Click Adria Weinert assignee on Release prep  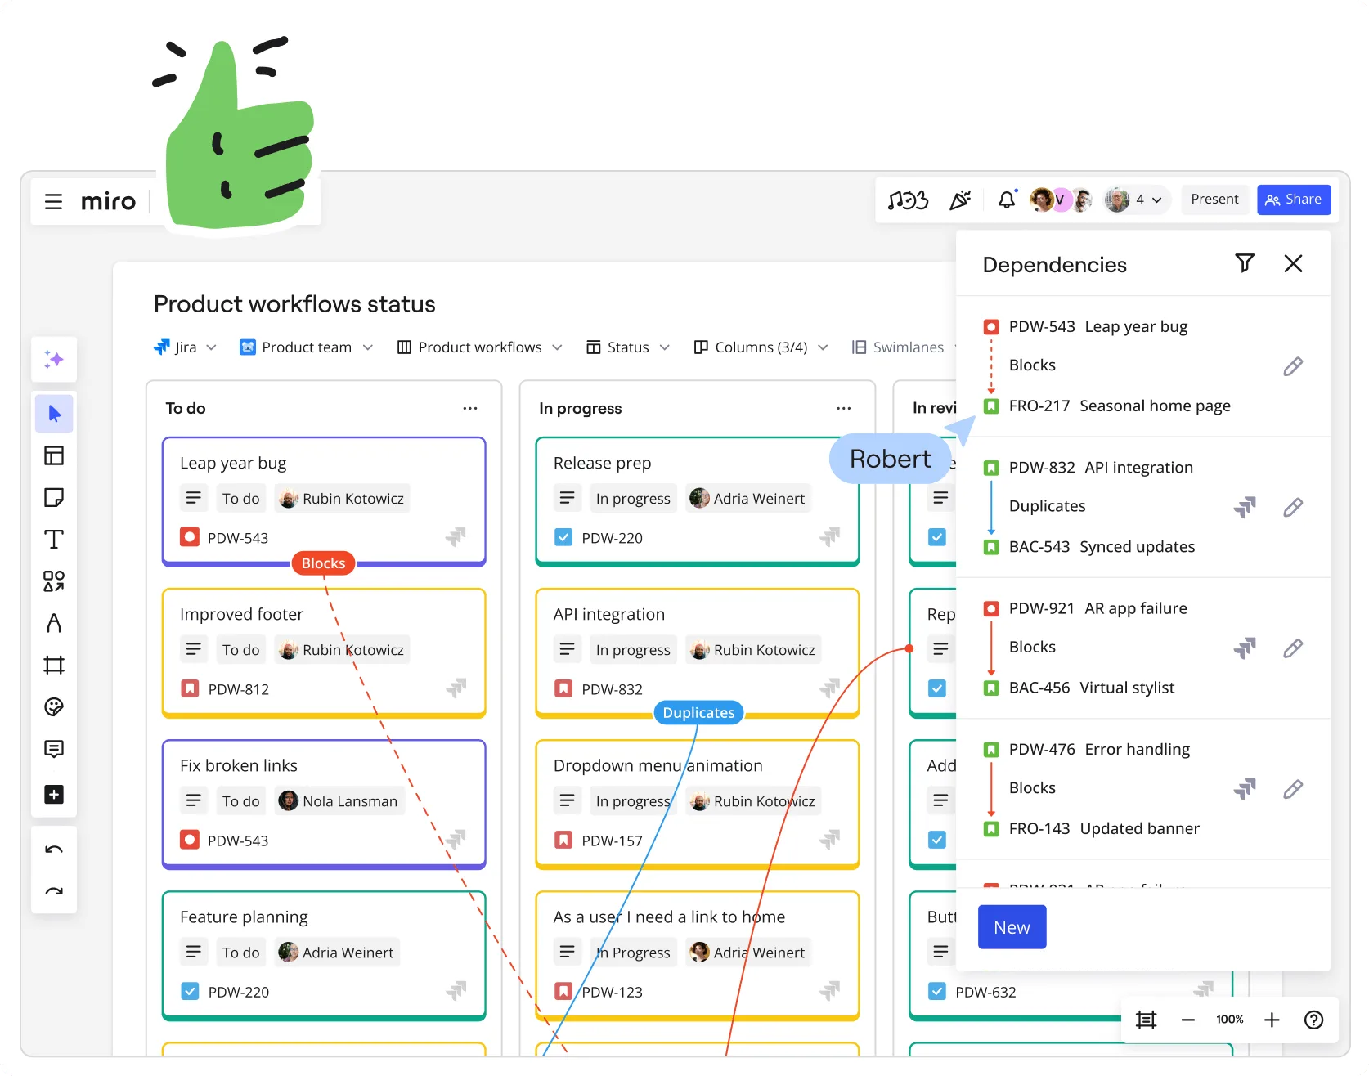(747, 499)
